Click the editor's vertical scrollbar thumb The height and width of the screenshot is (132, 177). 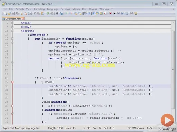(173, 69)
